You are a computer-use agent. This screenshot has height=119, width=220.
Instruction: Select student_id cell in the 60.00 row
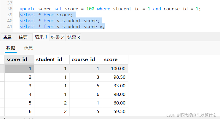click(x=52, y=103)
